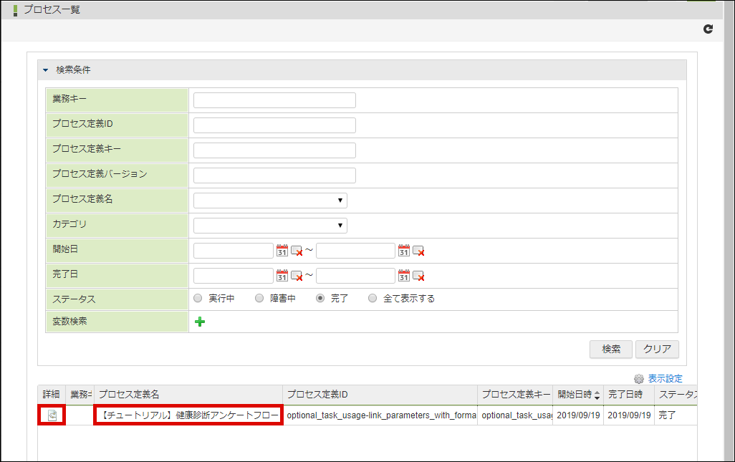Click the 完了日 from-date field

click(x=234, y=276)
